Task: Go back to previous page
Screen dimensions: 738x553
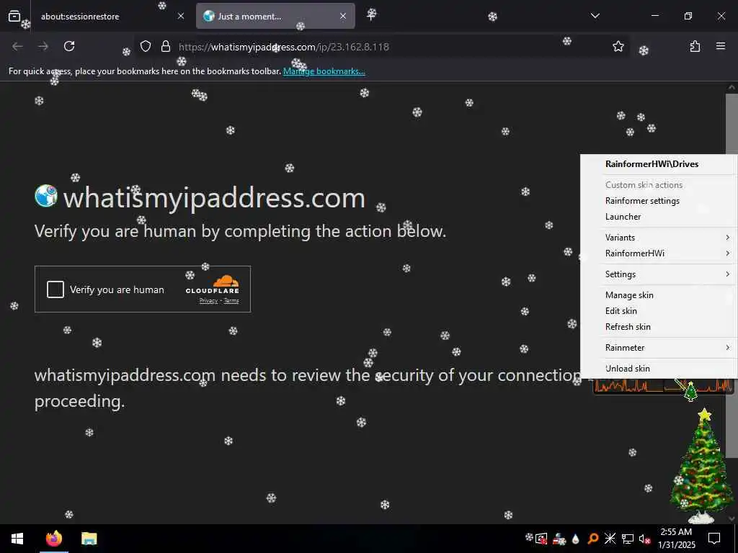Action: click(17, 46)
